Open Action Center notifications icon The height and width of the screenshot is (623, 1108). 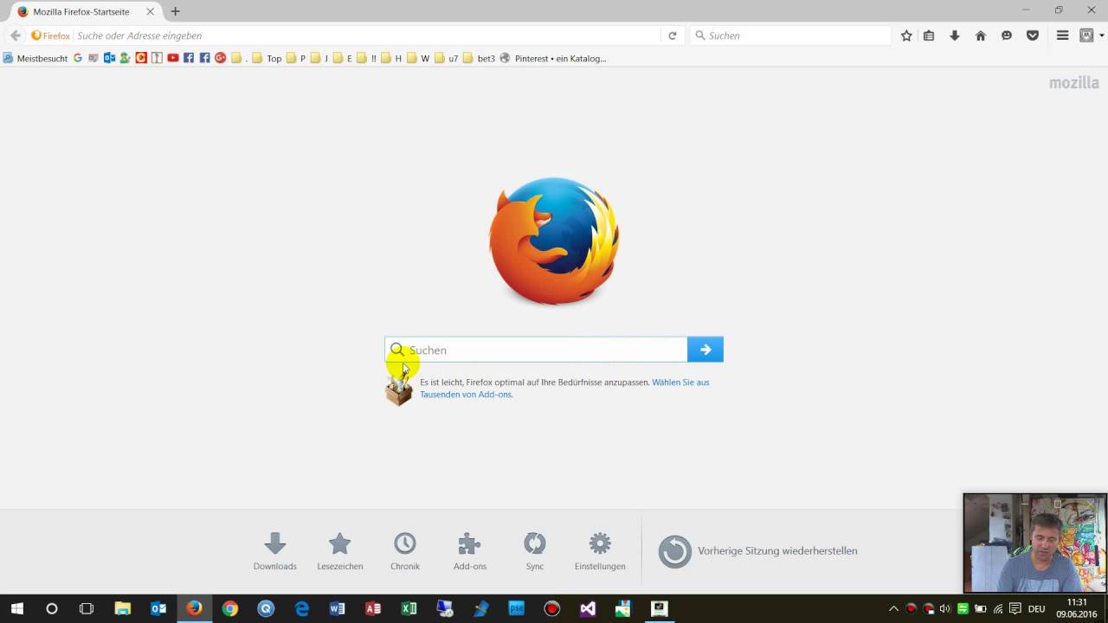coord(1015,608)
